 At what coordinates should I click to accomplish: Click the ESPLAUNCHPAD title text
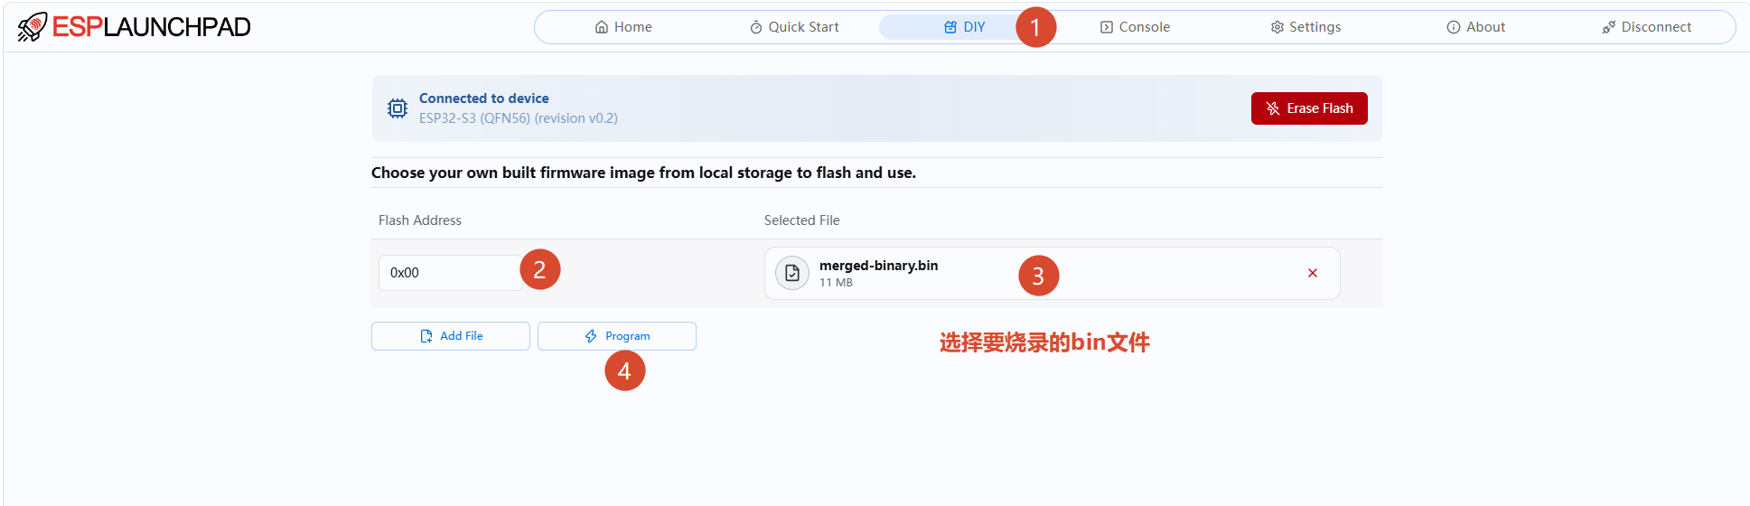[151, 27]
